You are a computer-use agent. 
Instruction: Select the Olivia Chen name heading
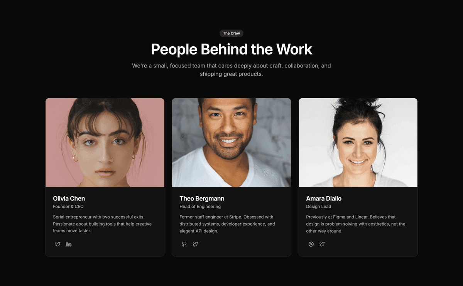(69, 199)
